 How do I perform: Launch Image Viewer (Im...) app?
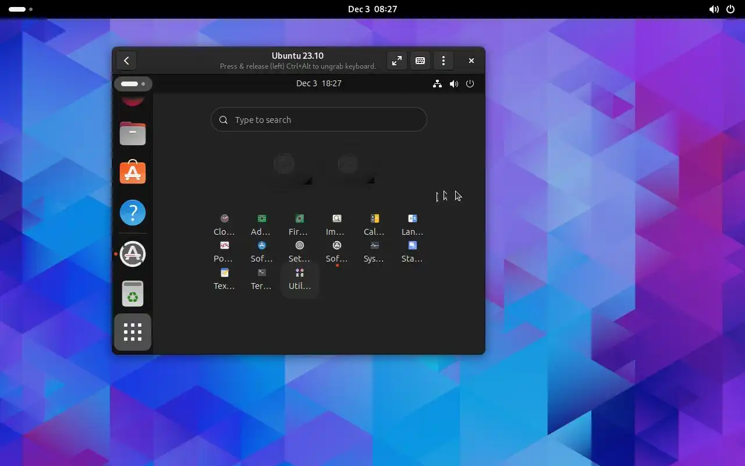pos(336,224)
